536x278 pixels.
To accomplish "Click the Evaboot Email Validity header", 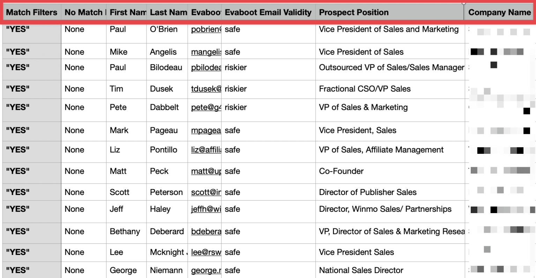I will click(x=268, y=13).
